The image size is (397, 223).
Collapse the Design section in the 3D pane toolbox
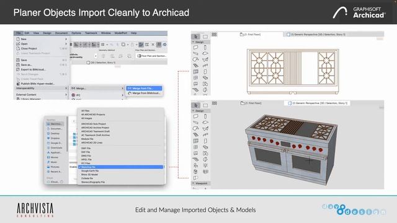pos(194,111)
